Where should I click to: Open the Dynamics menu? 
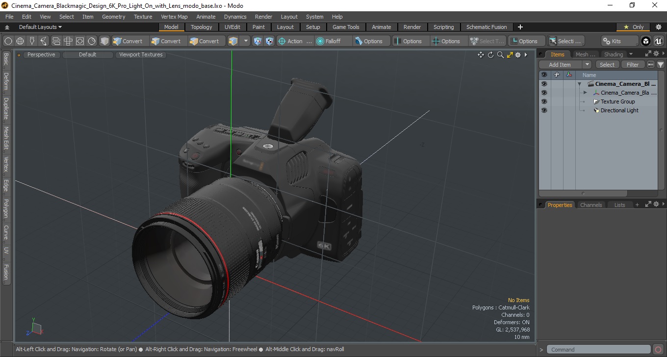point(235,17)
